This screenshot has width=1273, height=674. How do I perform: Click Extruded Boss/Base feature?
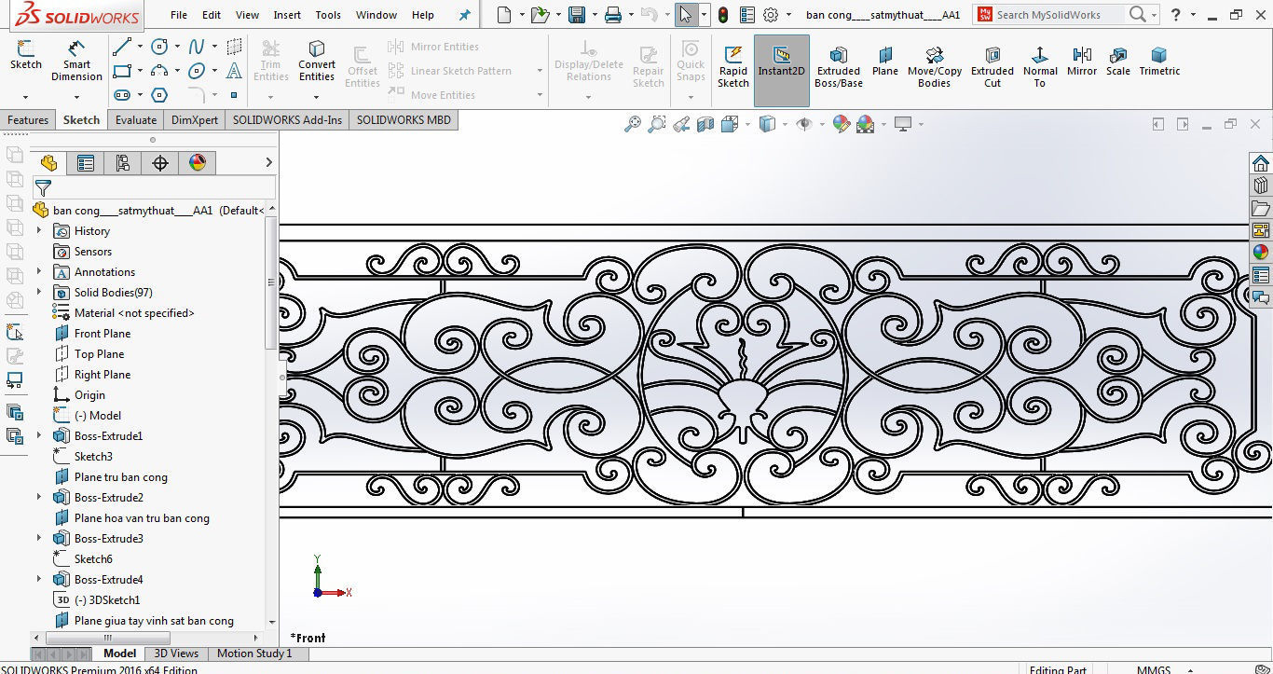coord(839,65)
